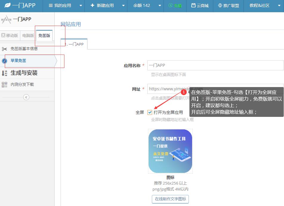Image resolution: width=284 pixels, height=206 pixels.
Task: Toggle the 打开为全屏应用 checkbox
Action: pos(150,112)
